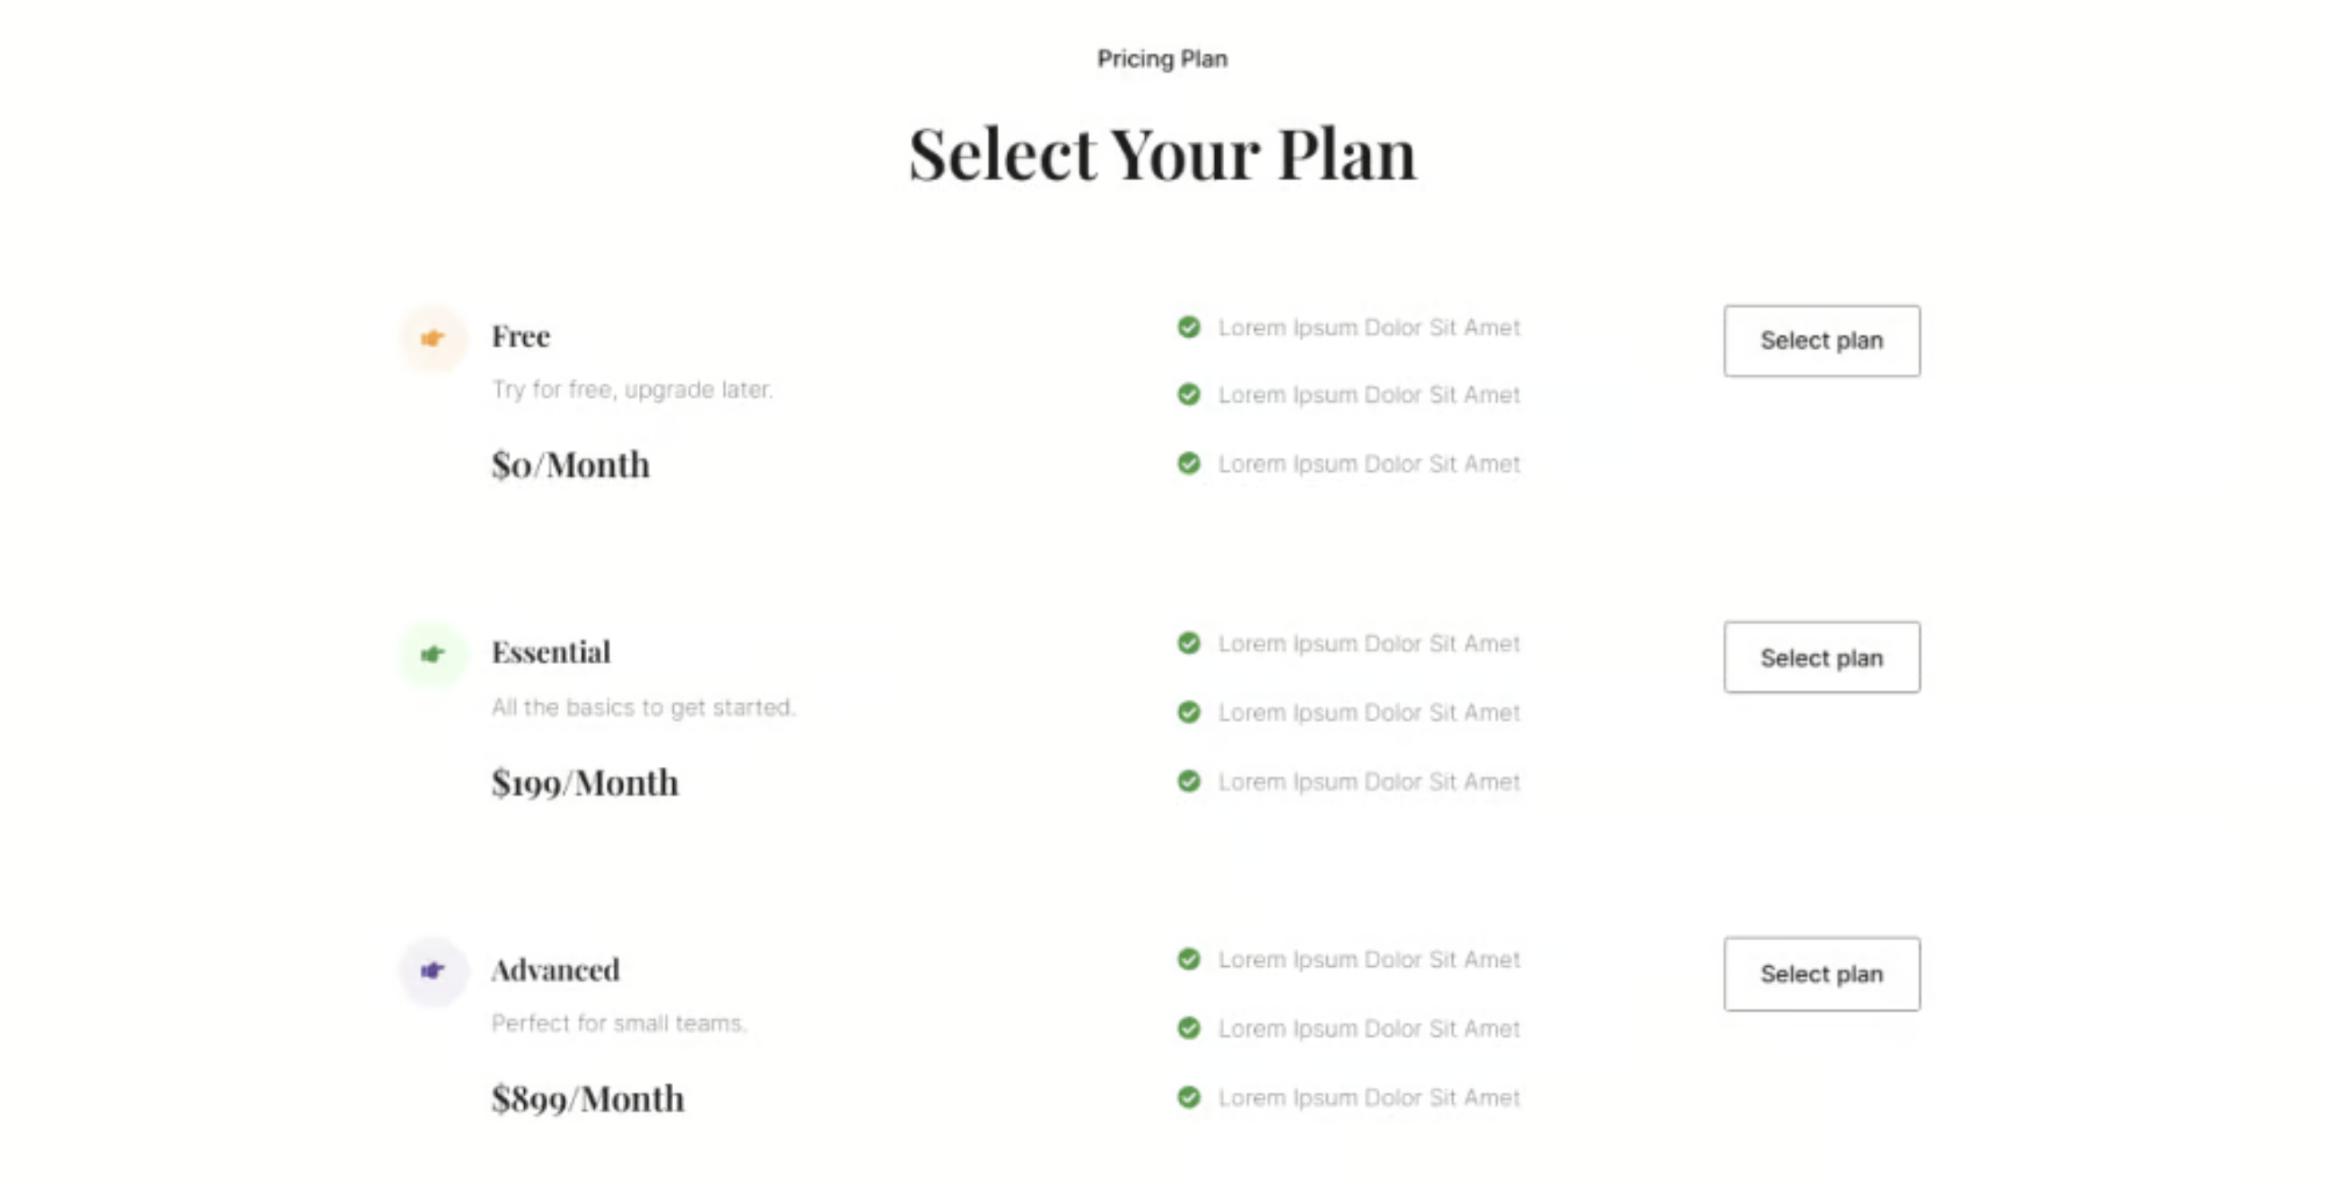The height and width of the screenshot is (1184, 2326).
Task: Choose Select plan for the Essential tier
Action: pyautogui.click(x=1822, y=657)
